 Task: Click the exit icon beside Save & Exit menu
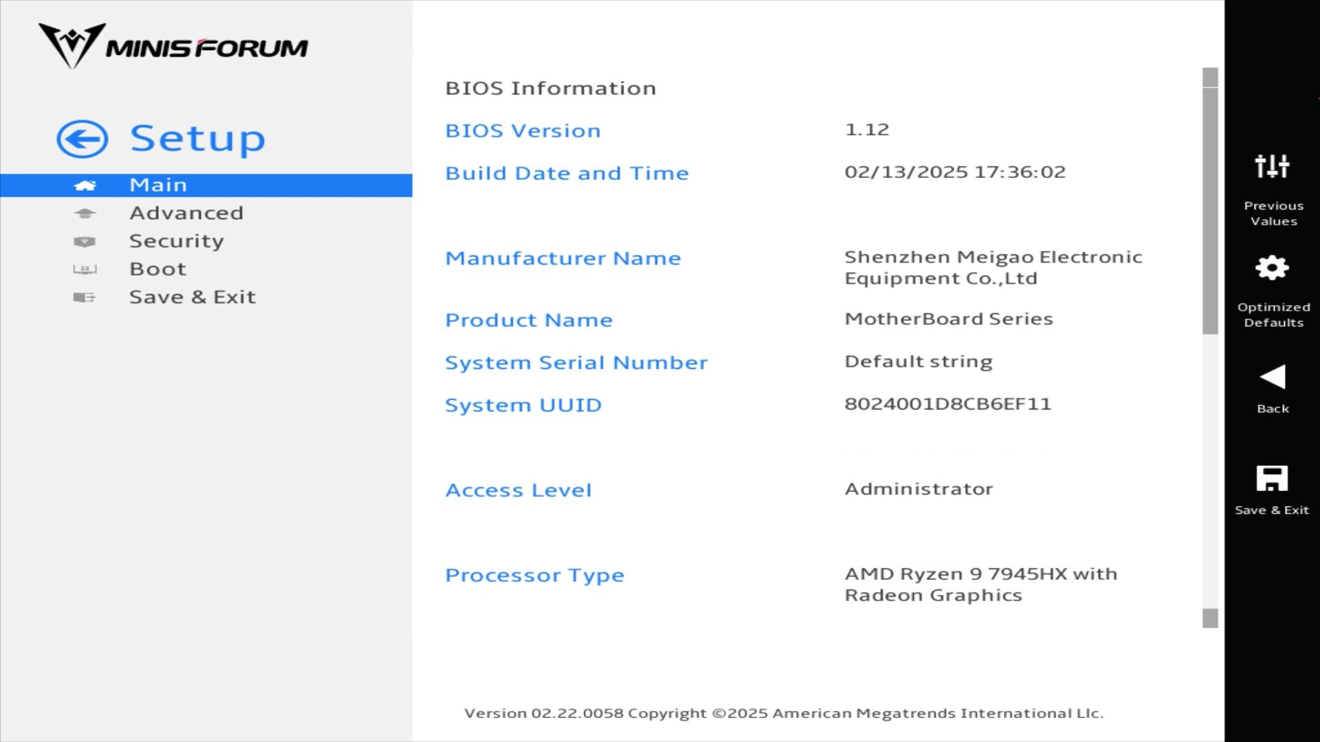tap(85, 297)
